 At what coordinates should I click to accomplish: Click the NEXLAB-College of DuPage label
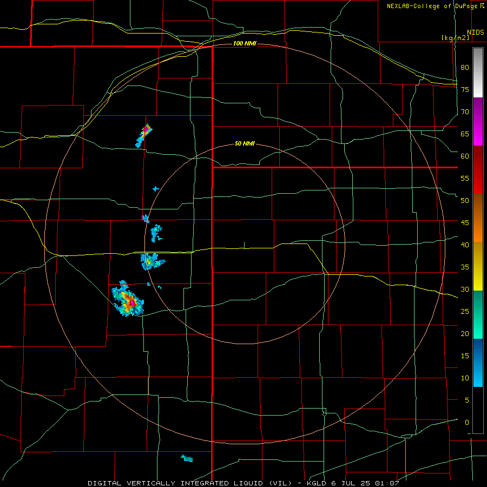coord(432,6)
